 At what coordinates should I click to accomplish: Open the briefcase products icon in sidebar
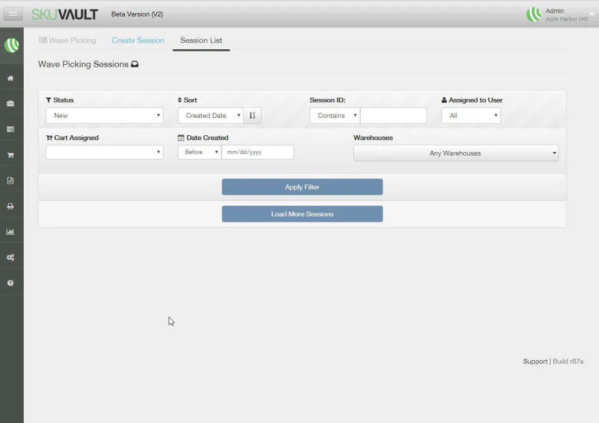12,103
